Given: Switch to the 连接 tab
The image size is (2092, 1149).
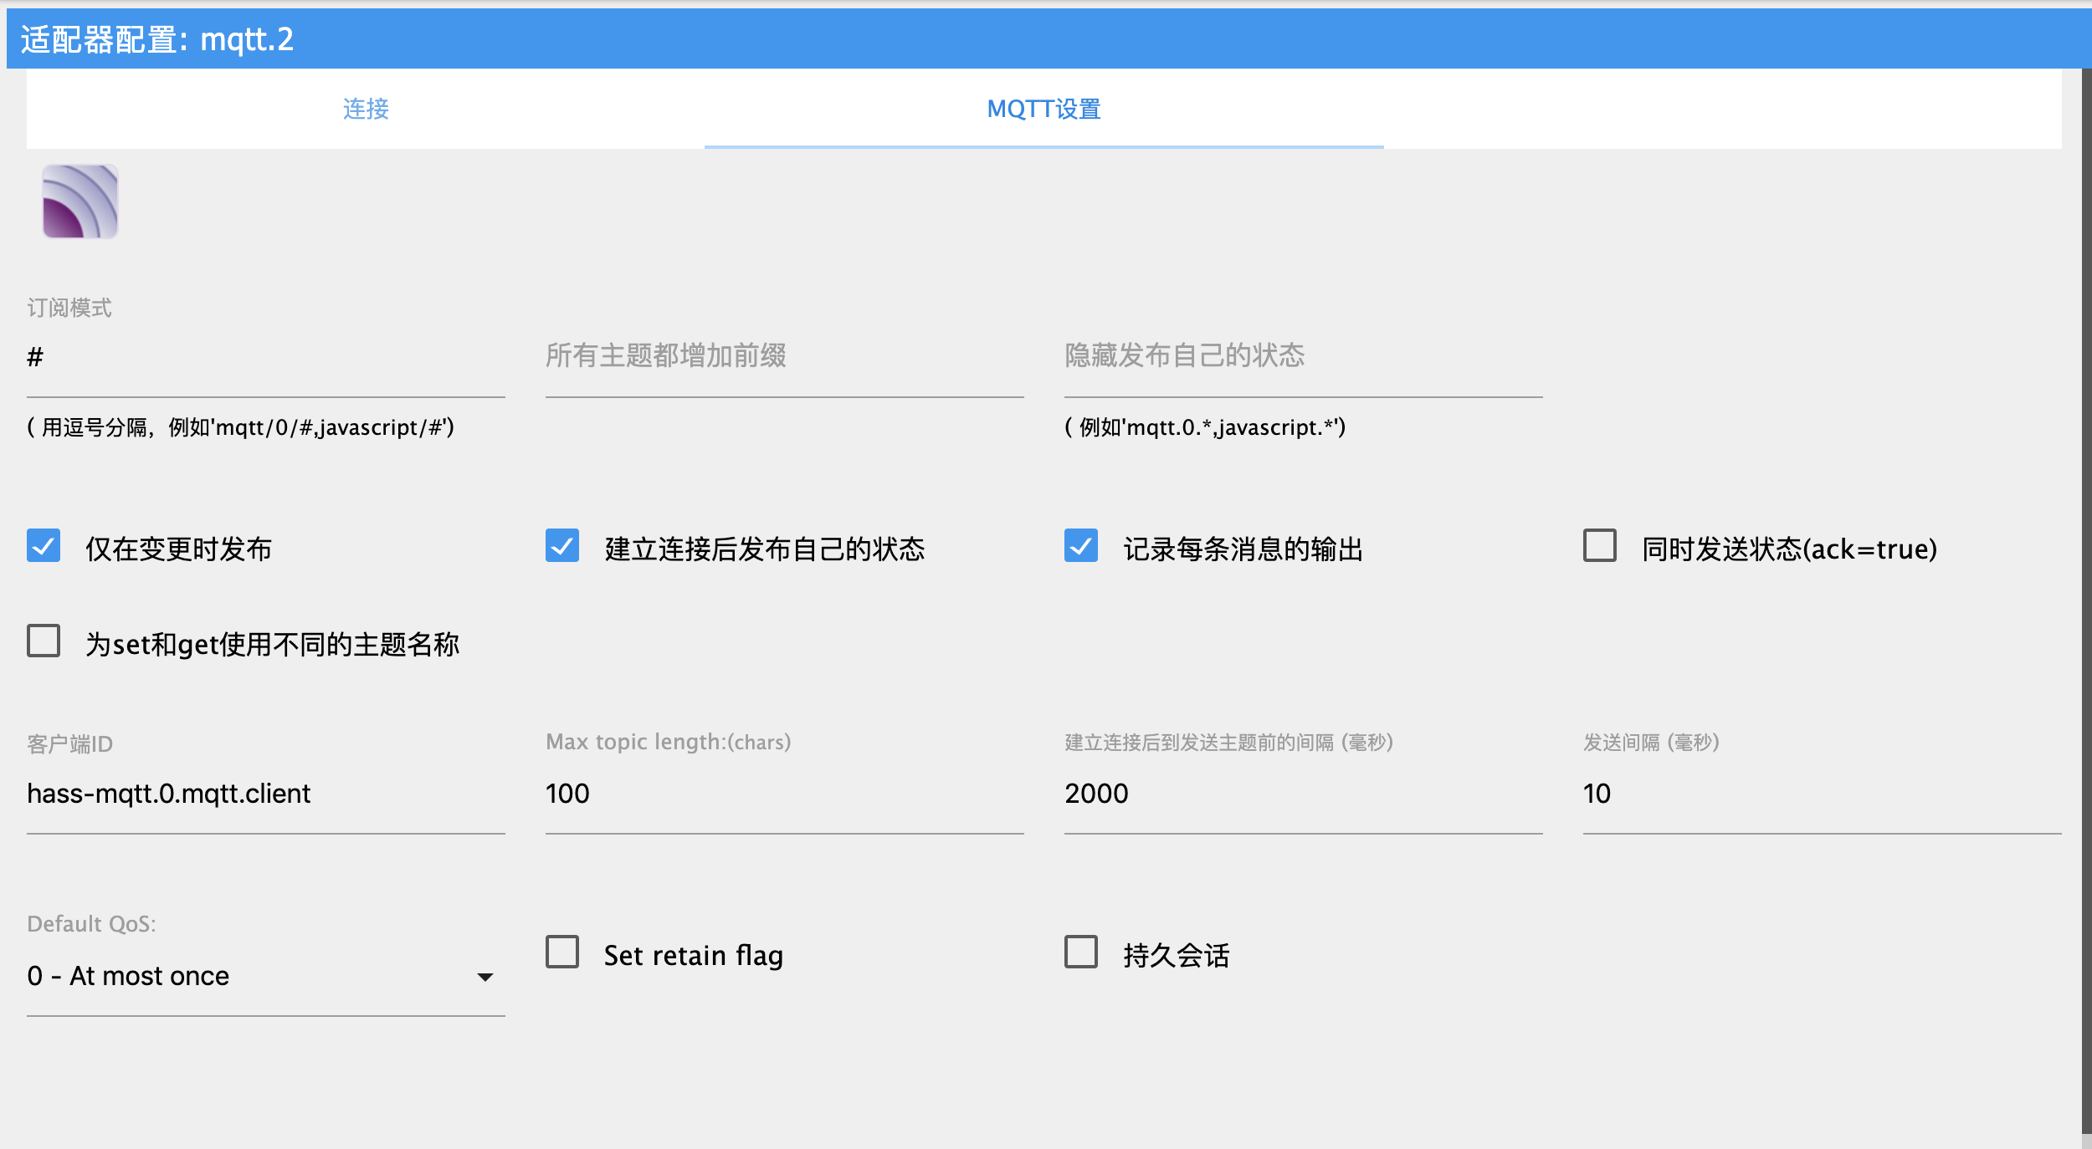Looking at the screenshot, I should [x=366, y=109].
